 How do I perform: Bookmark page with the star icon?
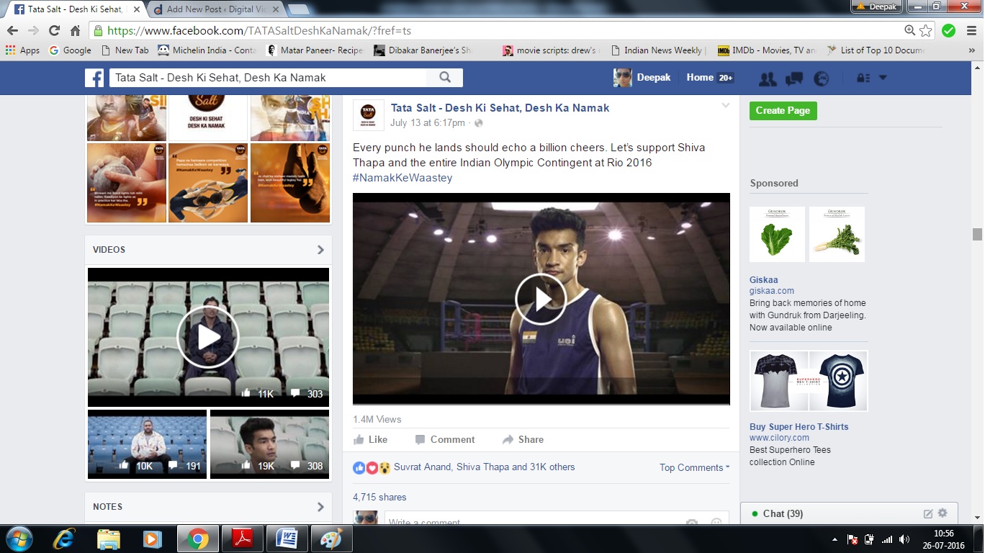point(926,30)
